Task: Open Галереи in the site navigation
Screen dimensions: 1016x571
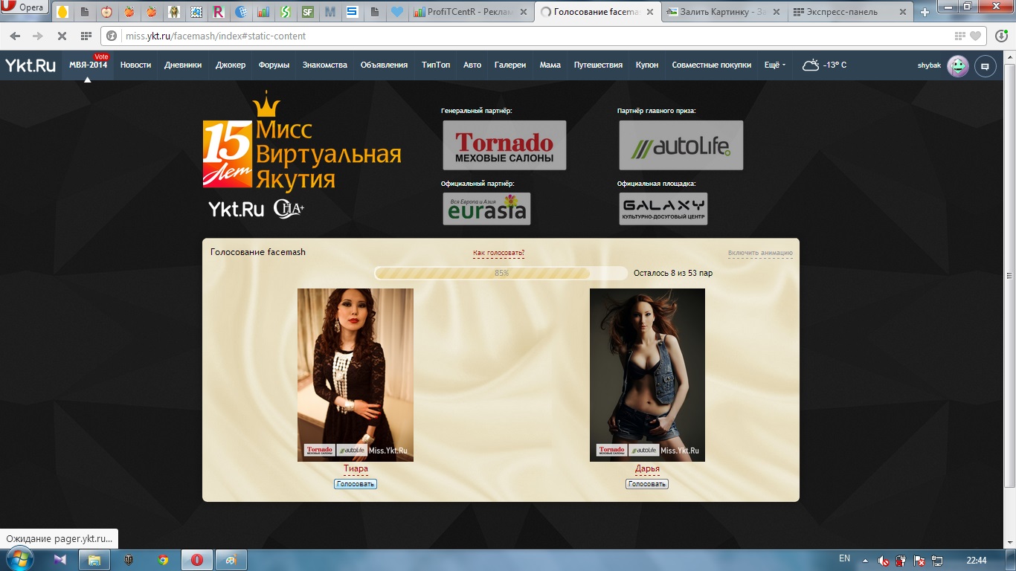Action: pyautogui.click(x=510, y=65)
